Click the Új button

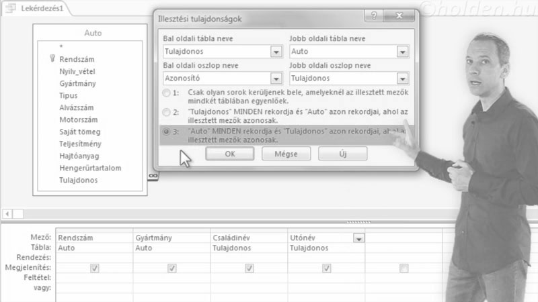pos(343,154)
